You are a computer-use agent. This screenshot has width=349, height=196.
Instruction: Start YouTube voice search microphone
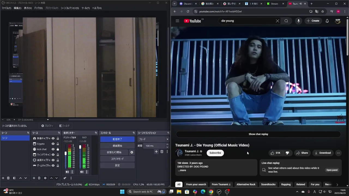point(299,21)
